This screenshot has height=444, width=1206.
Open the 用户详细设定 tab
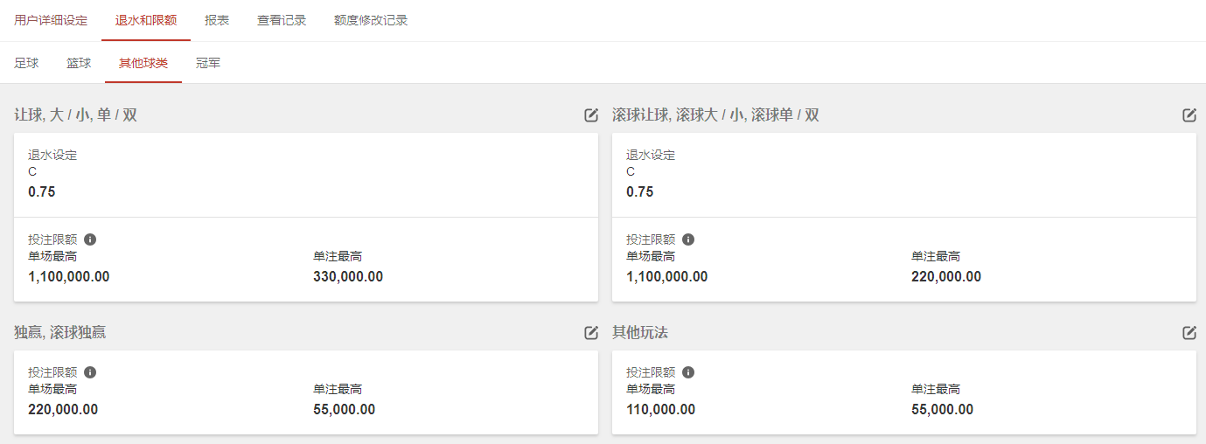pyautogui.click(x=51, y=20)
